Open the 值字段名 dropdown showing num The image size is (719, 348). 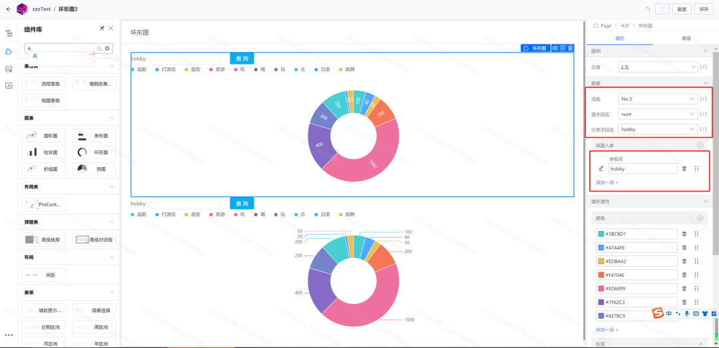[658, 114]
